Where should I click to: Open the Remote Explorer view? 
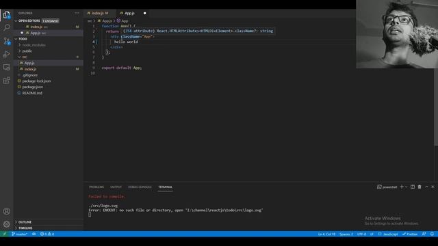pyautogui.click(x=6, y=67)
